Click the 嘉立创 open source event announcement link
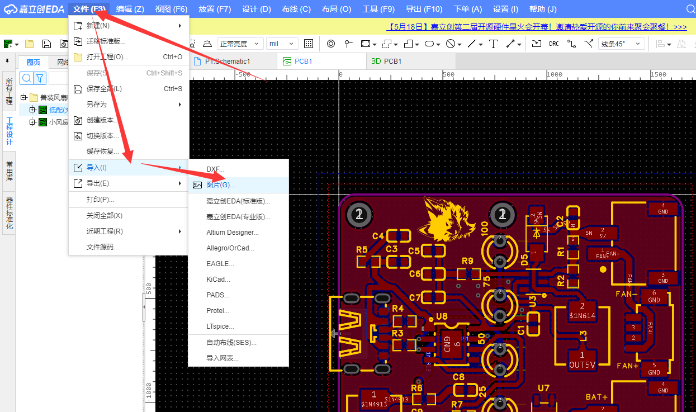The image size is (696, 412). [x=537, y=27]
